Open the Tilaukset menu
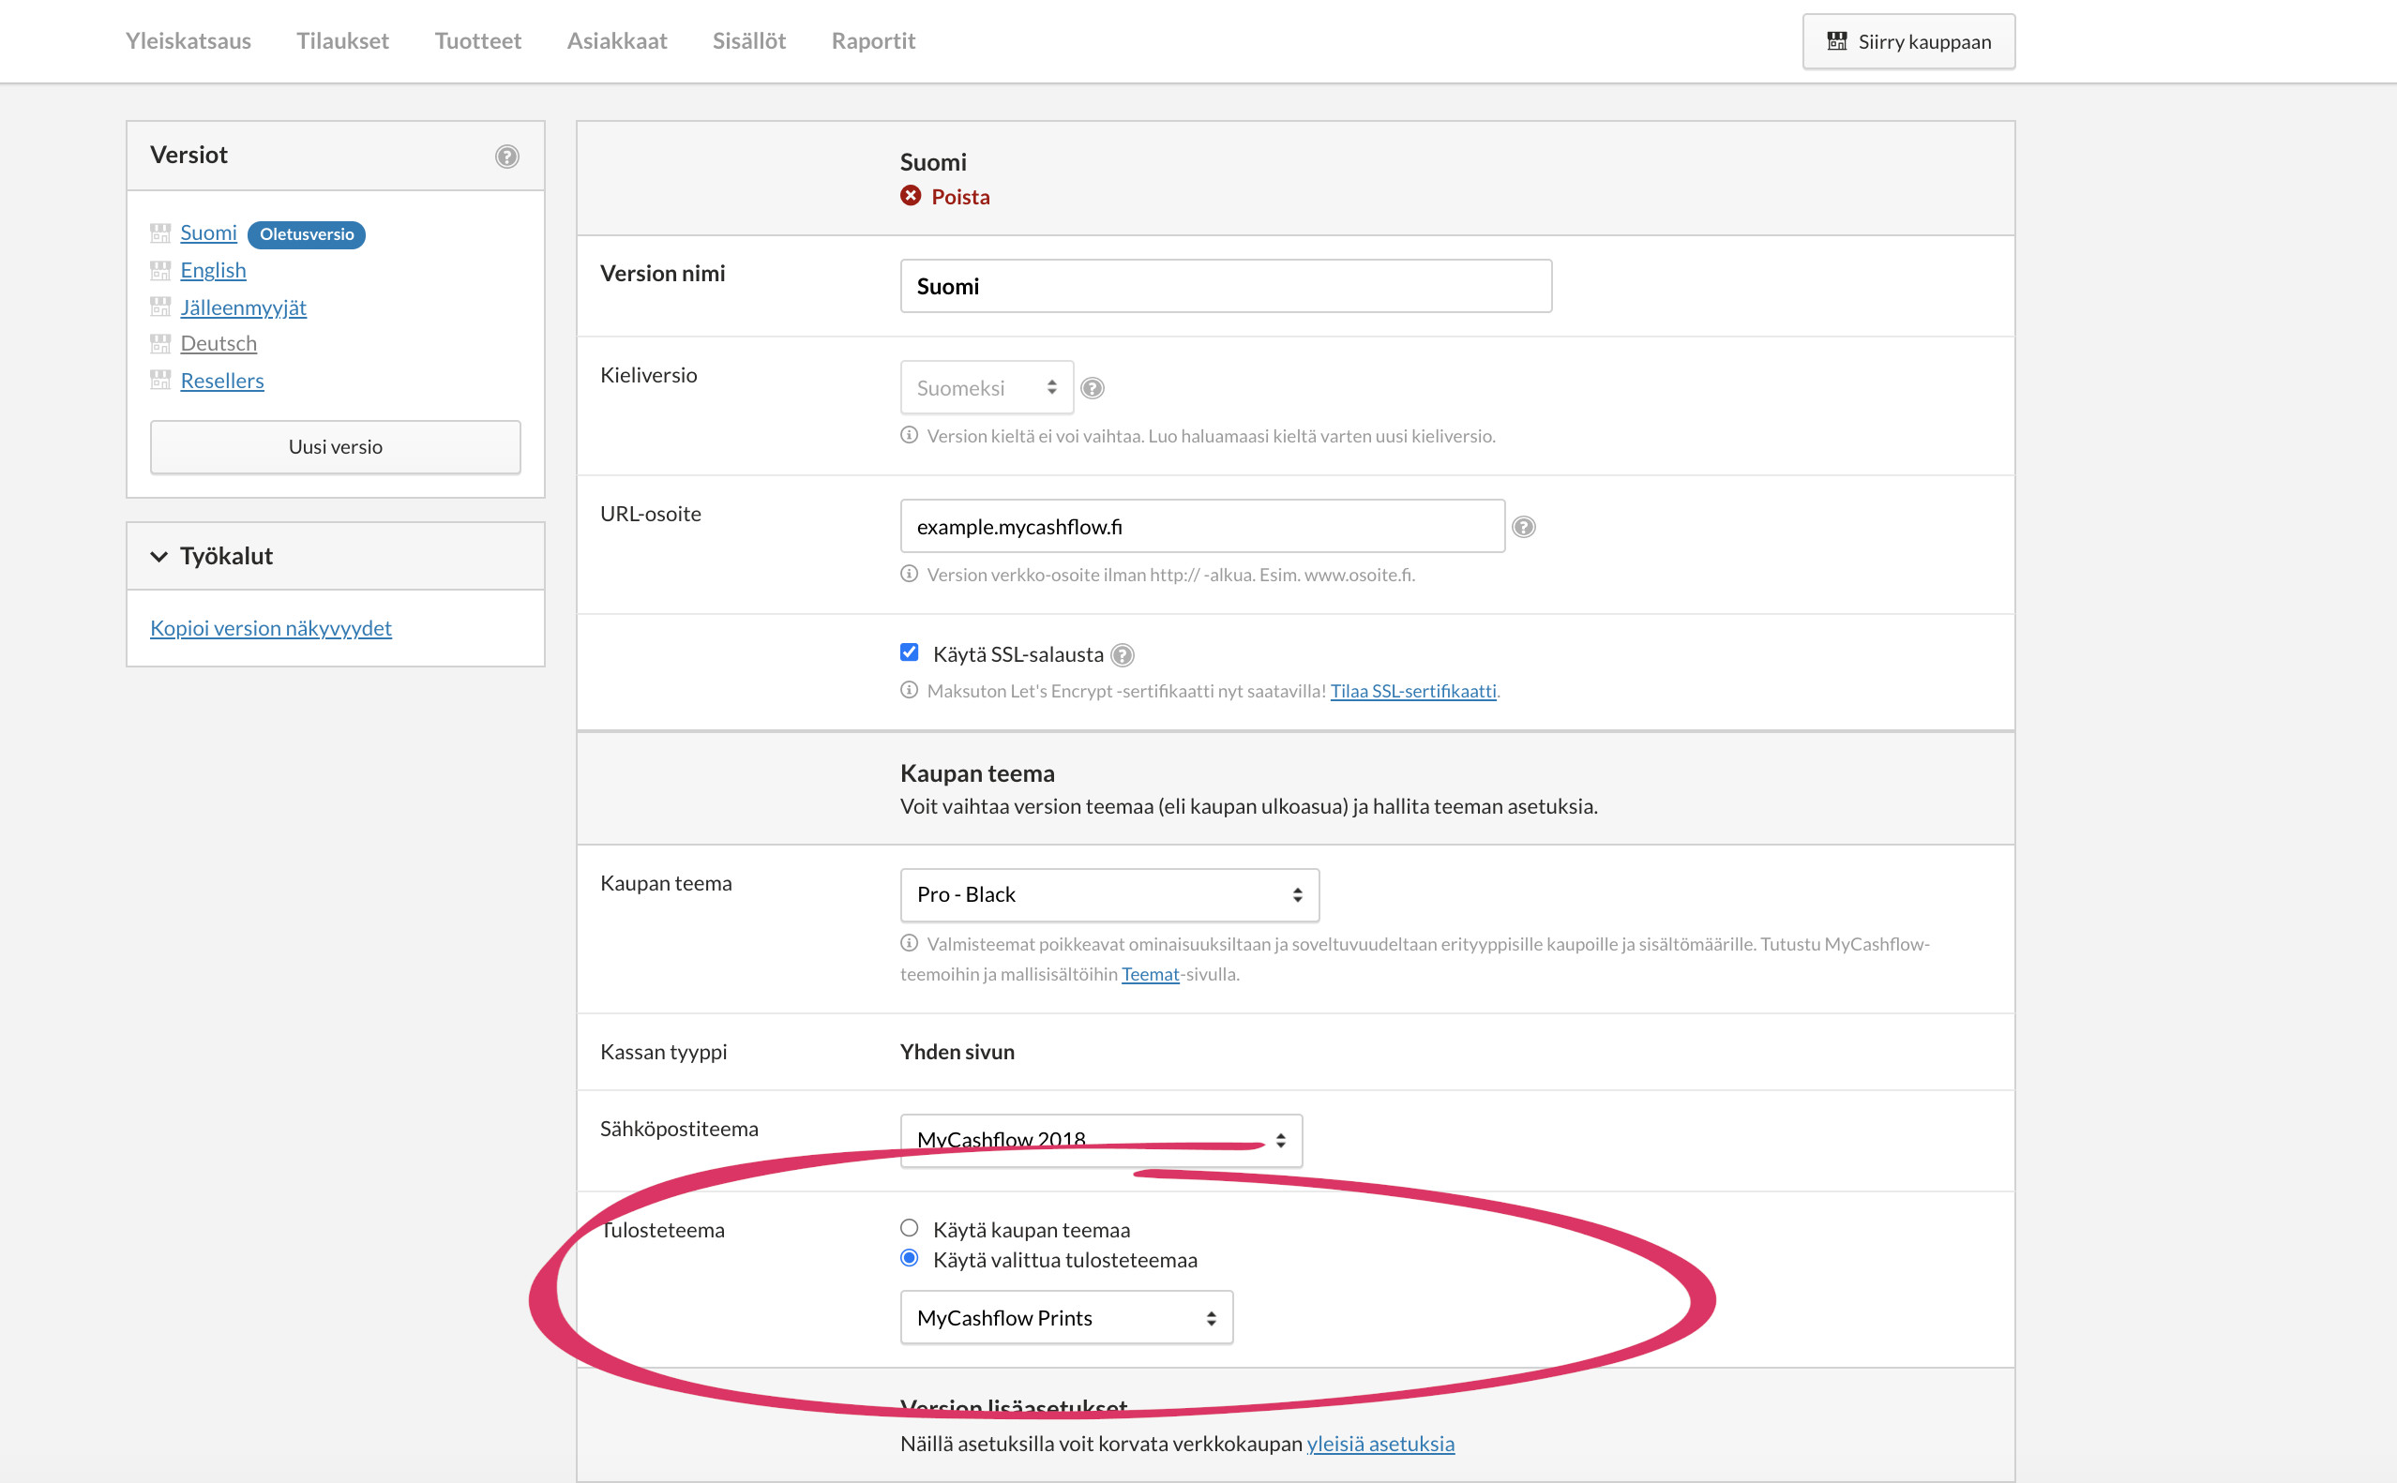 pos(342,40)
